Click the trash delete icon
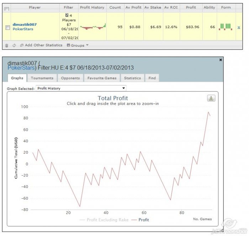The image size is (249, 236). (x=6, y=45)
